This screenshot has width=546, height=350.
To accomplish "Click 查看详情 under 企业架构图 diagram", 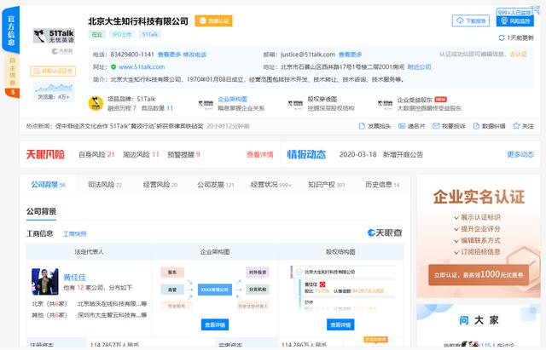I will pyautogui.click(x=215, y=324).
